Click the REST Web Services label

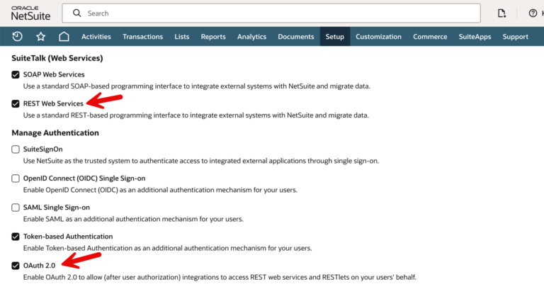pyautogui.click(x=53, y=103)
